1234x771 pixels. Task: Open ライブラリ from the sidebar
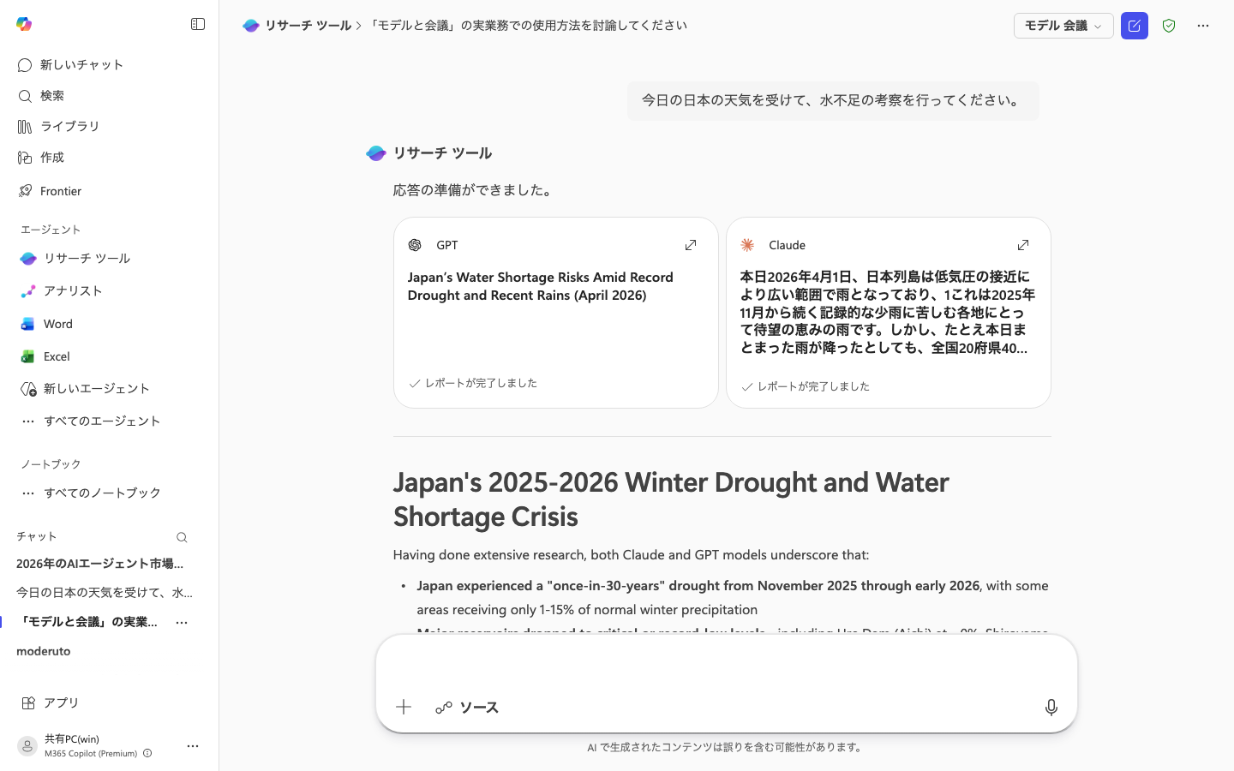click(69, 126)
